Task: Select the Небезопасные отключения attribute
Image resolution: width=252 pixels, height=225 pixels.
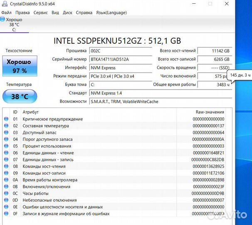Action: [x=49, y=200]
